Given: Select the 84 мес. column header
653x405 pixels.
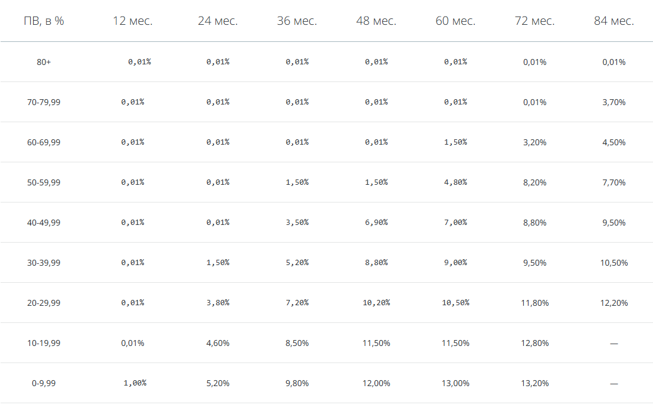Looking at the screenshot, I should (x=614, y=21).
